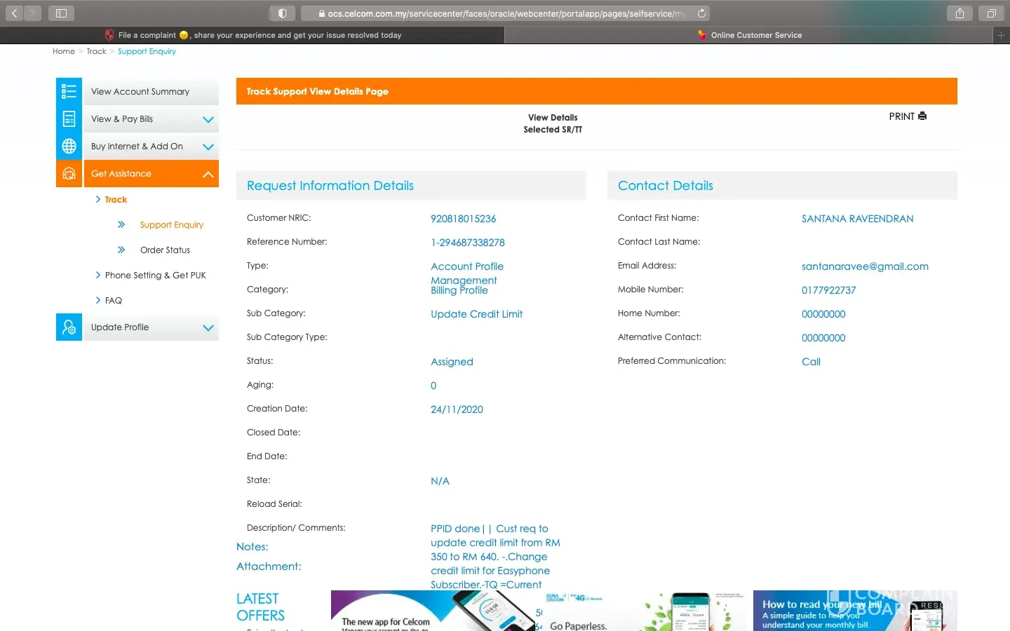Expand the Buy Internet & Add On chevron
The height and width of the screenshot is (631, 1010).
pyautogui.click(x=208, y=147)
